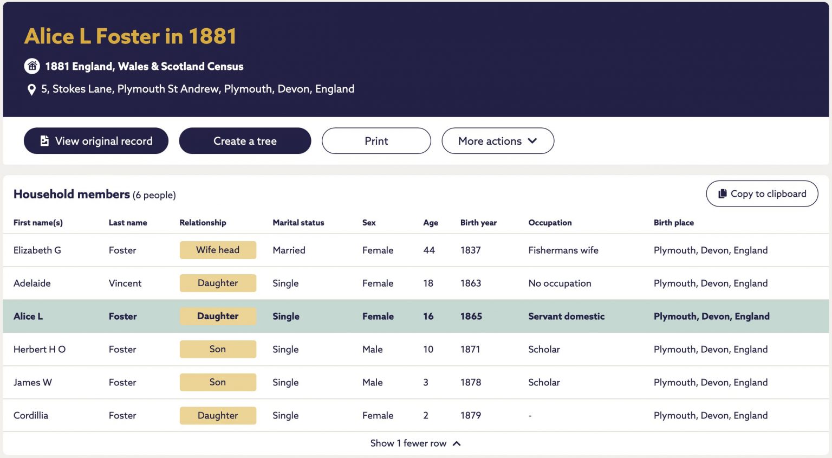
Task: Click the Marital status column header
Action: point(298,223)
